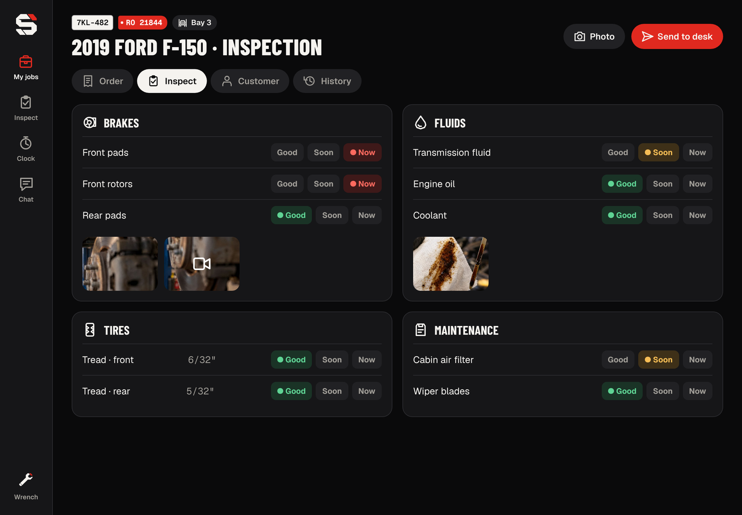The width and height of the screenshot is (742, 515).
Task: Click the Brakes section icon
Action: click(90, 123)
